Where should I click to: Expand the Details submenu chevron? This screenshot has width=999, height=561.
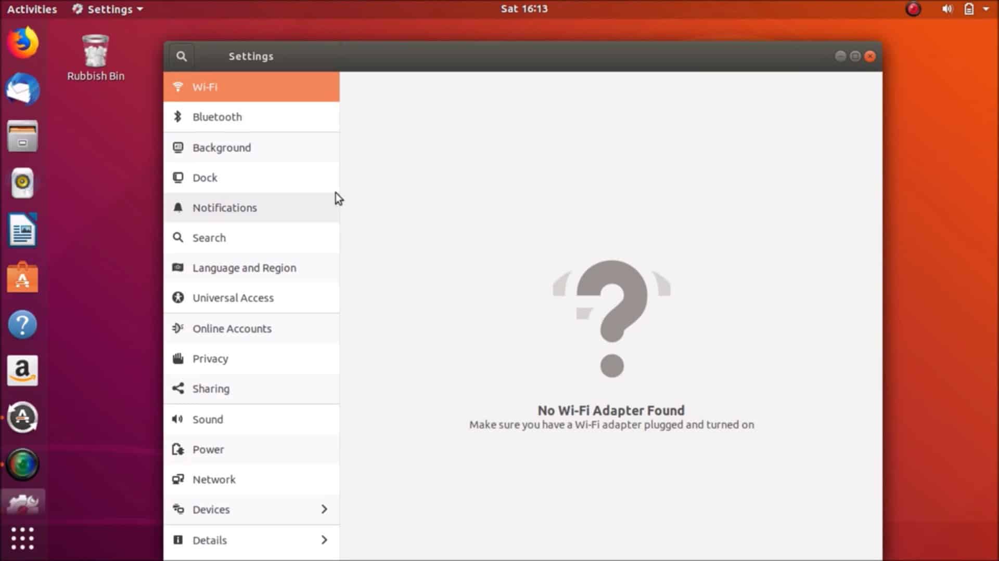coord(324,540)
